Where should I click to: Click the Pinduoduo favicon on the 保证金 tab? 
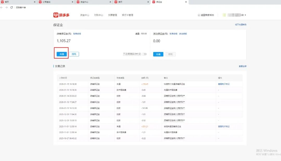pos(154,2)
